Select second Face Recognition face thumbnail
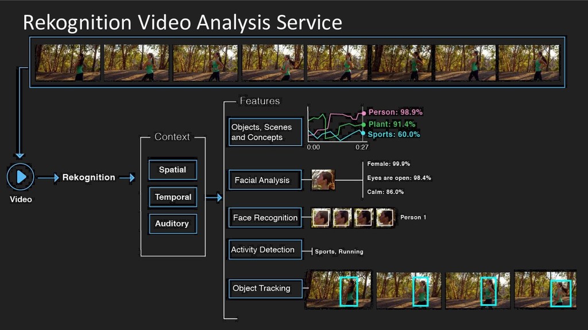 click(x=342, y=218)
